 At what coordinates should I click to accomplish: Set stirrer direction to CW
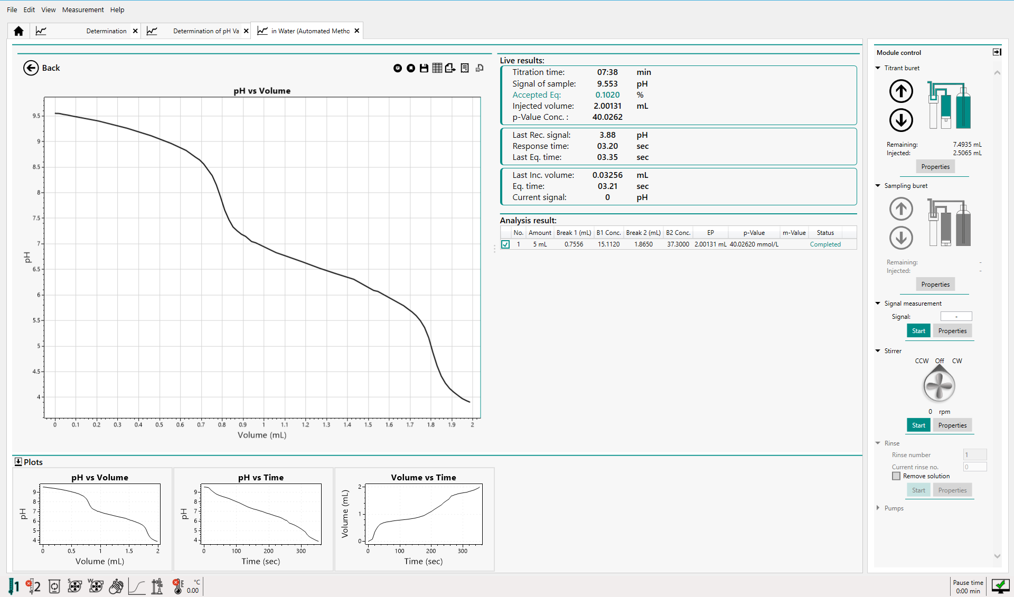957,361
